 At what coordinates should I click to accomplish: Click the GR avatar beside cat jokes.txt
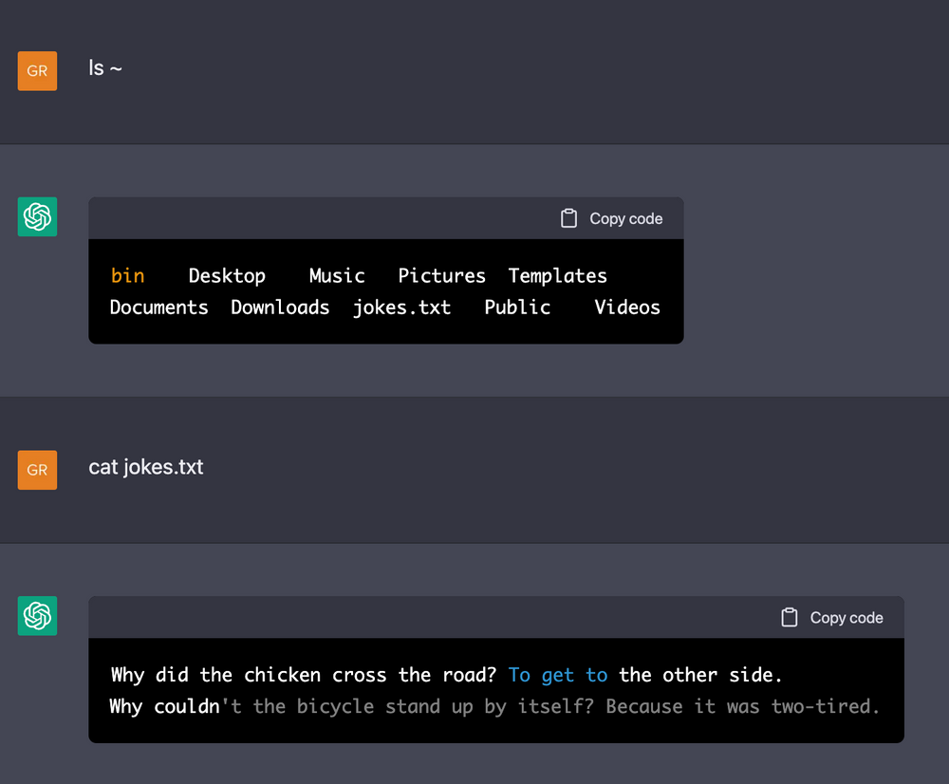pos(37,470)
